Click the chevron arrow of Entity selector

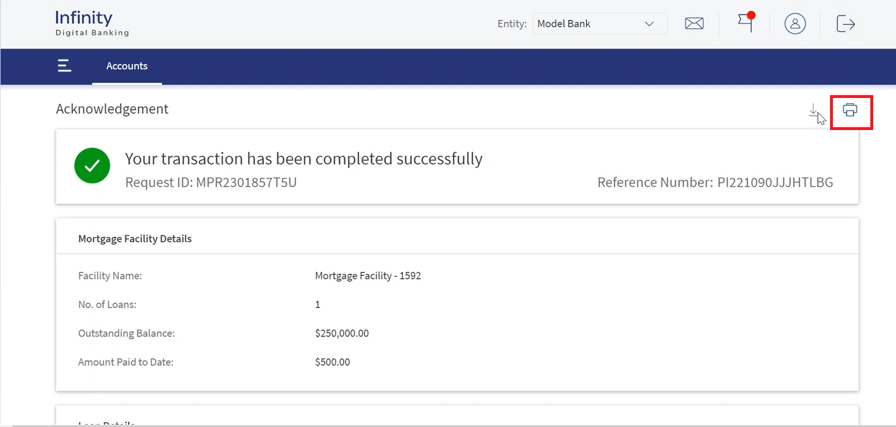pyautogui.click(x=649, y=24)
